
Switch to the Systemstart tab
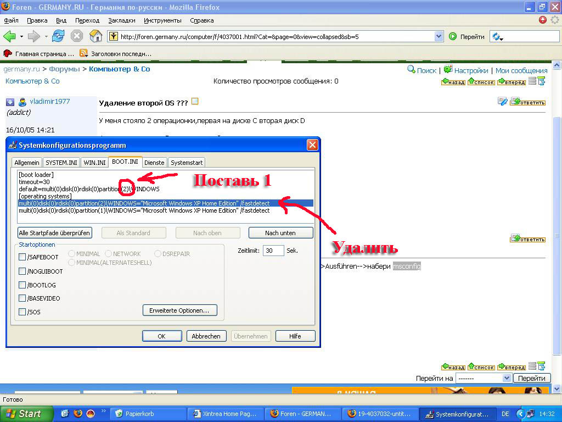(x=187, y=163)
